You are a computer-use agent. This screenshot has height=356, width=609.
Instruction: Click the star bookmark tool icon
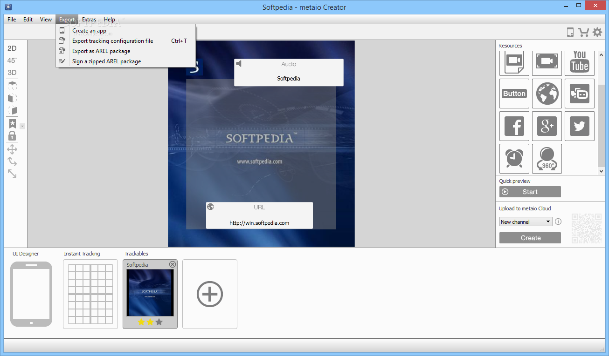[x=12, y=124]
